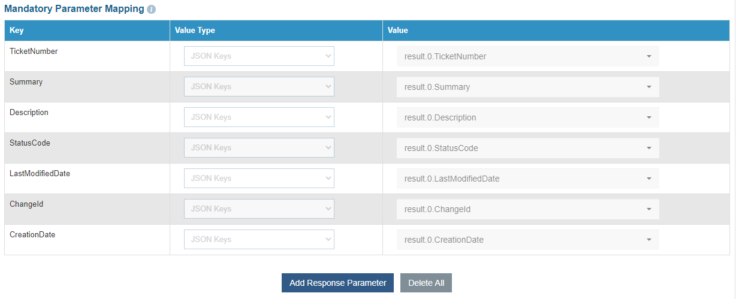The image size is (739, 299).
Task: Open Value Type dropdown for Description
Action: pyautogui.click(x=259, y=117)
